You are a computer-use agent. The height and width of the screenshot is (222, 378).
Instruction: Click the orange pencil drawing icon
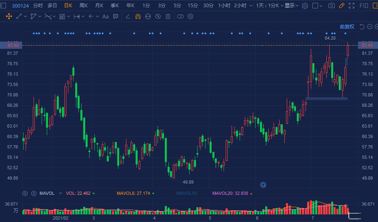[341, 6]
